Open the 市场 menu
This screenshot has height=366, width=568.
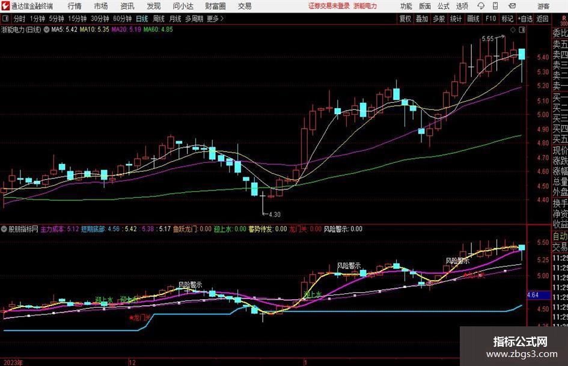(101, 6)
